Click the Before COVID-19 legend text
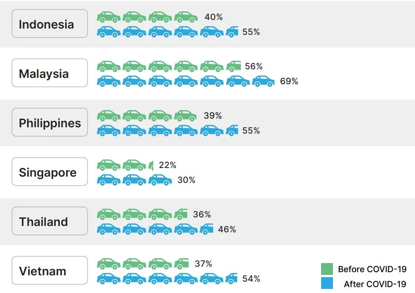The height and width of the screenshot is (293, 415). point(372,269)
